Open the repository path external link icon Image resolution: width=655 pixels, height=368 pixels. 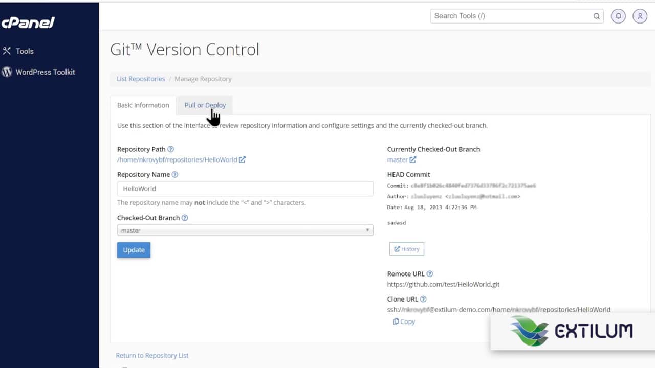point(242,159)
